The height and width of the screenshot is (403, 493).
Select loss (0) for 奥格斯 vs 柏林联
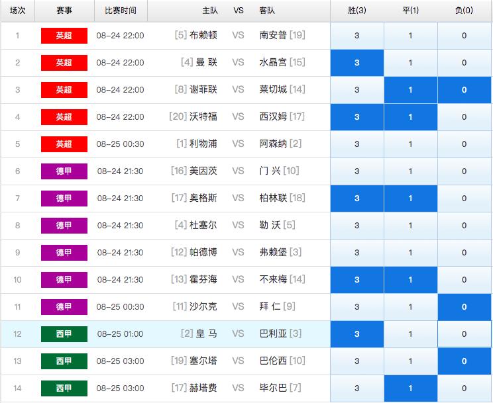[x=465, y=199]
